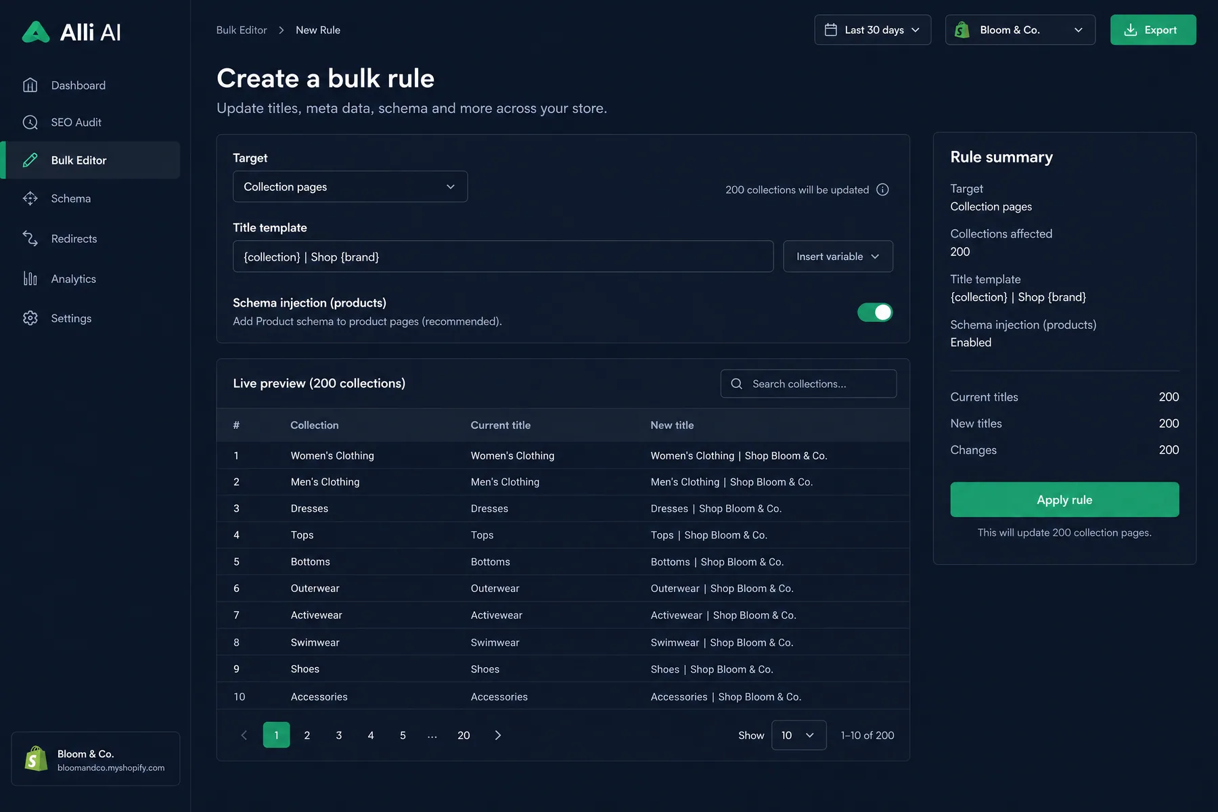This screenshot has width=1218, height=812.
Task: Click the New title column header
Action: [x=672, y=425]
